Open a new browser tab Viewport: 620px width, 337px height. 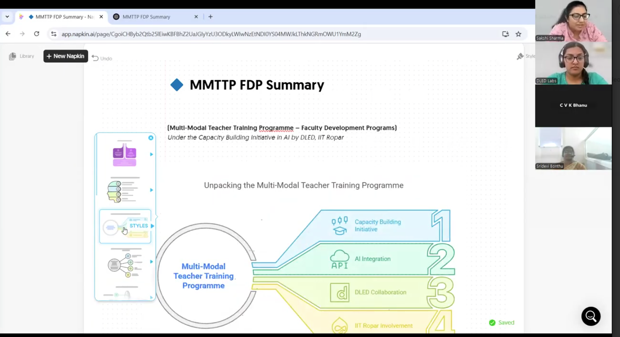click(211, 17)
